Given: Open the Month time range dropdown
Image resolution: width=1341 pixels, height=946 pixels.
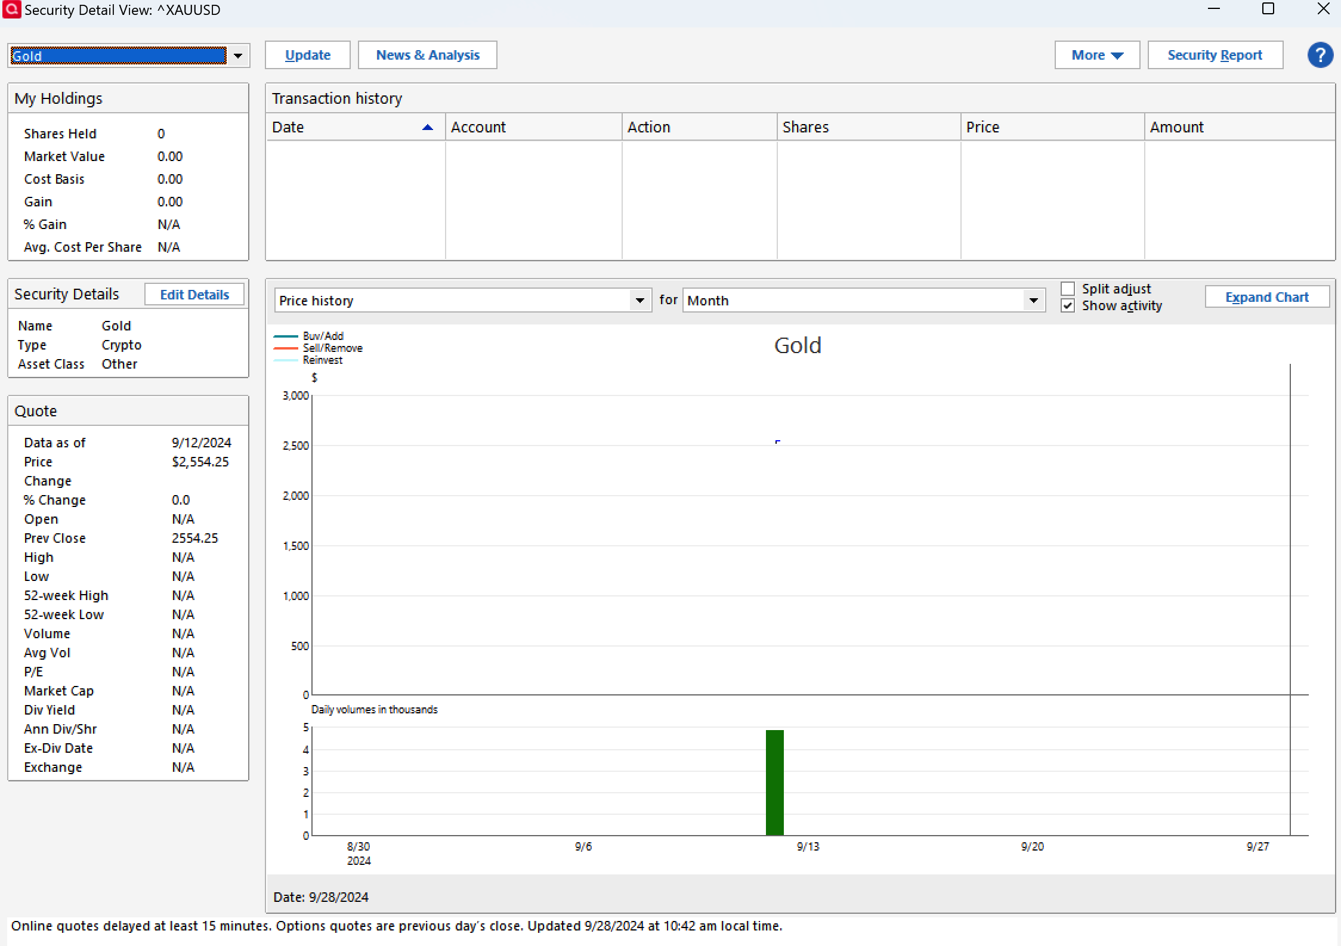Looking at the screenshot, I should 1033,300.
